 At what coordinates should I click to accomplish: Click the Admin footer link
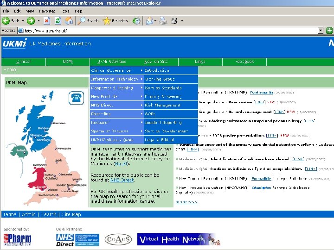[29, 214]
